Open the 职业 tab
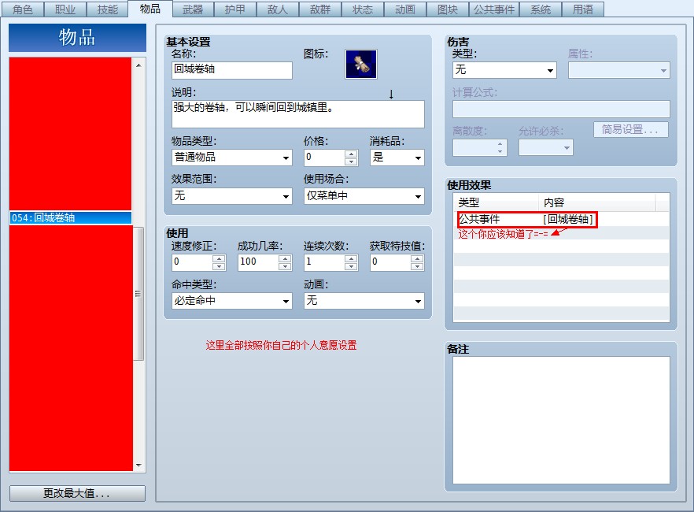694x512 pixels. coord(65,9)
